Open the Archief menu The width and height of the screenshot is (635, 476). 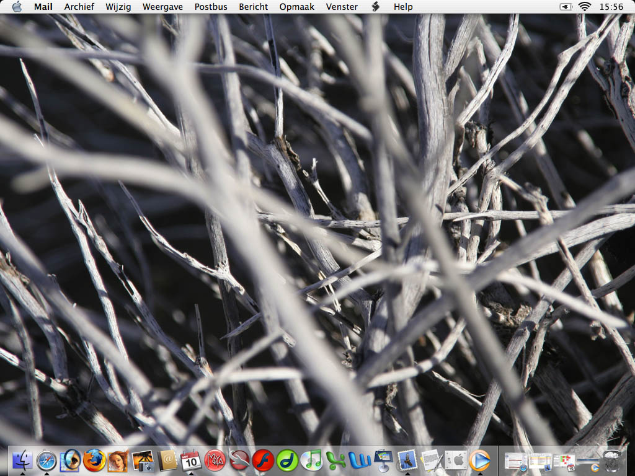[79, 6]
